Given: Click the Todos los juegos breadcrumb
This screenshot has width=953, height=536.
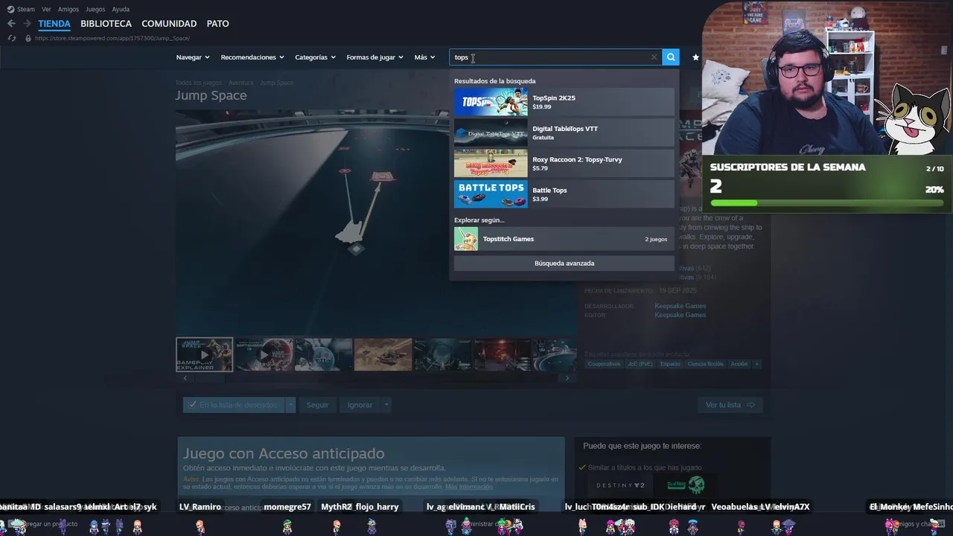Looking at the screenshot, I should [x=198, y=83].
